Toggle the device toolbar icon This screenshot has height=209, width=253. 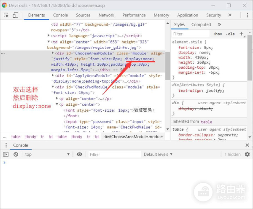(x=15, y=15)
